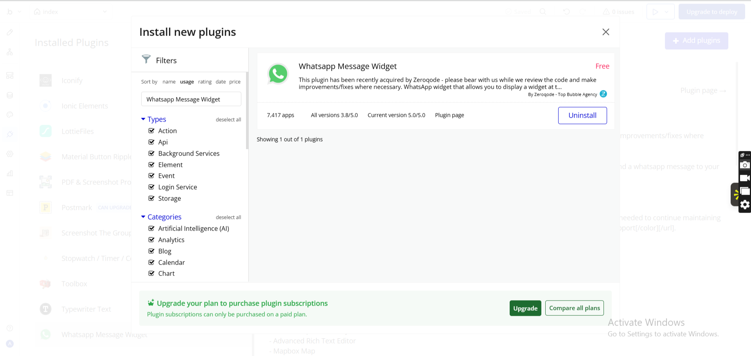751x356 pixels.
Task: Sort plugins by date
Action: coord(221,82)
